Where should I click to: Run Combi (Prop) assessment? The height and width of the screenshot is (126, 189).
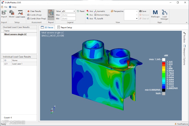tap(34, 15)
